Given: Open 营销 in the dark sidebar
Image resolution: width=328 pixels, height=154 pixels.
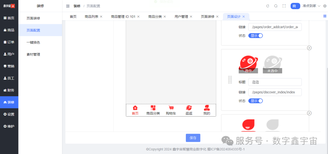Looking at the screenshot, I should (9, 66).
